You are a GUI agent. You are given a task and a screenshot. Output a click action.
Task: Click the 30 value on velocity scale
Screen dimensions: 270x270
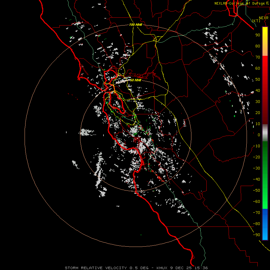[258, 102]
